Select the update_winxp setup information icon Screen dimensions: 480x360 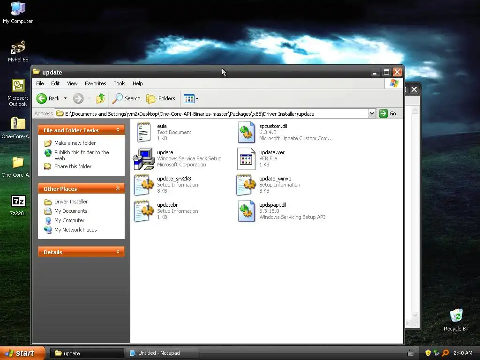click(246, 185)
